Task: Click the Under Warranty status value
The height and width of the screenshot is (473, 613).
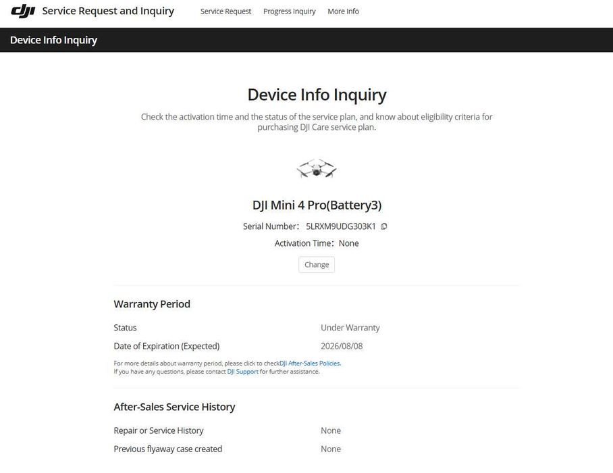Action: coord(350,328)
